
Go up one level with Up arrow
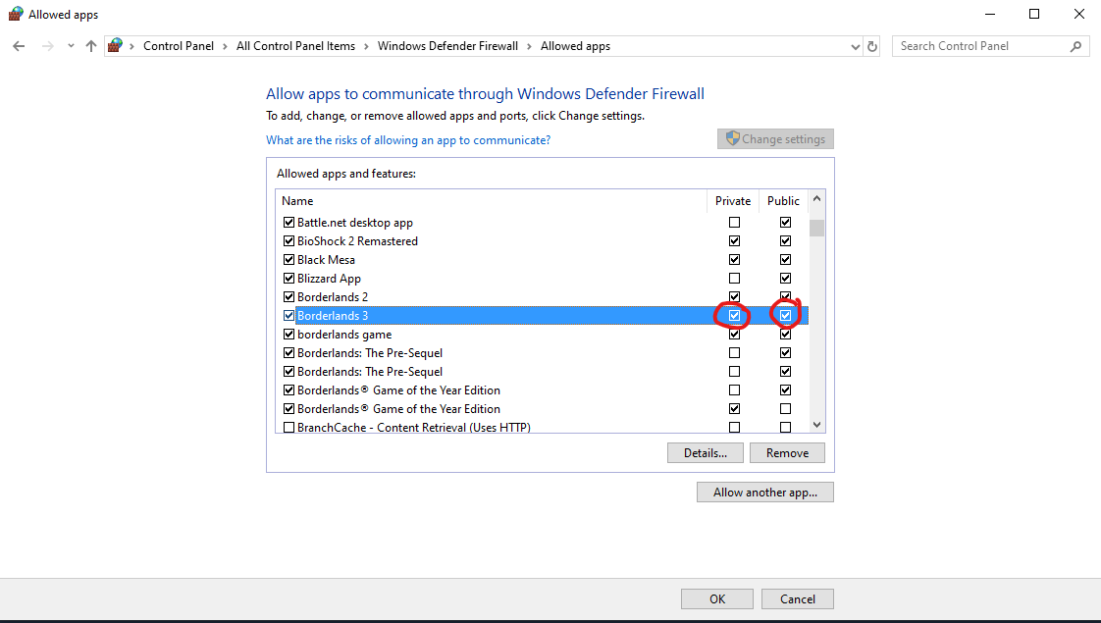(x=91, y=46)
